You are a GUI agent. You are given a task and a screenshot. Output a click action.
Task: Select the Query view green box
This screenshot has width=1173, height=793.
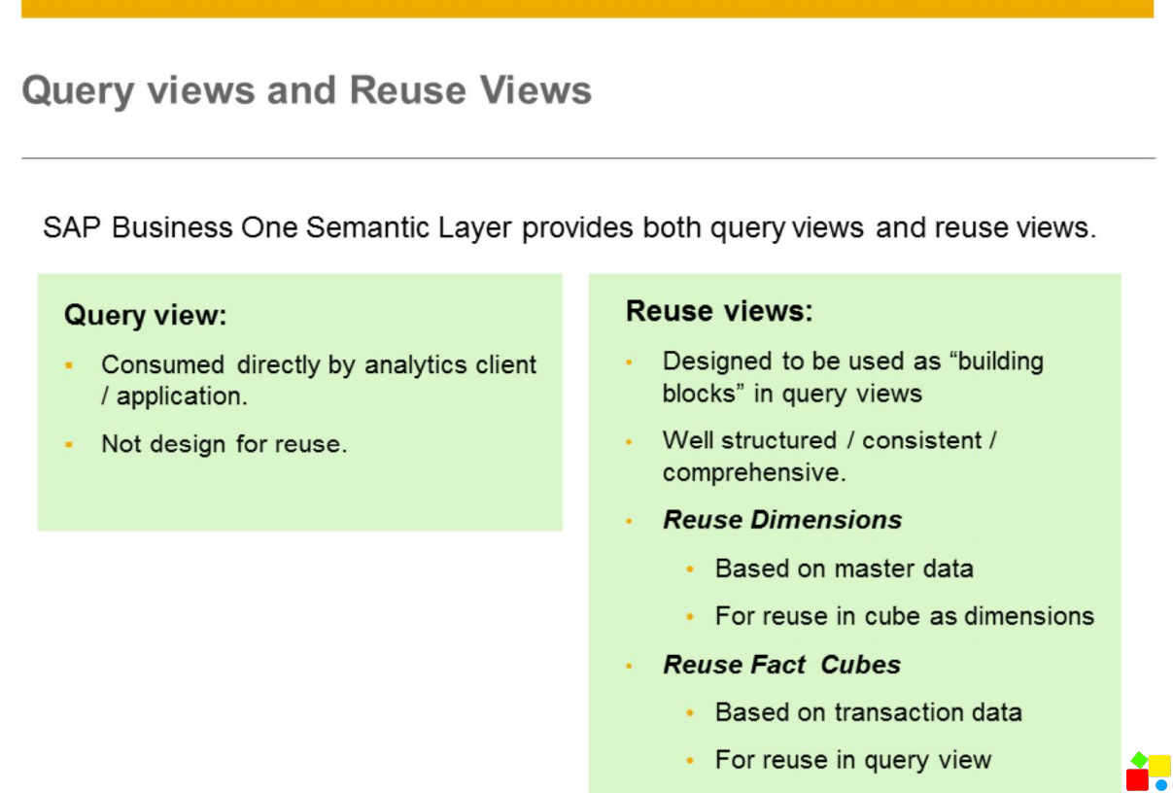(x=298, y=400)
